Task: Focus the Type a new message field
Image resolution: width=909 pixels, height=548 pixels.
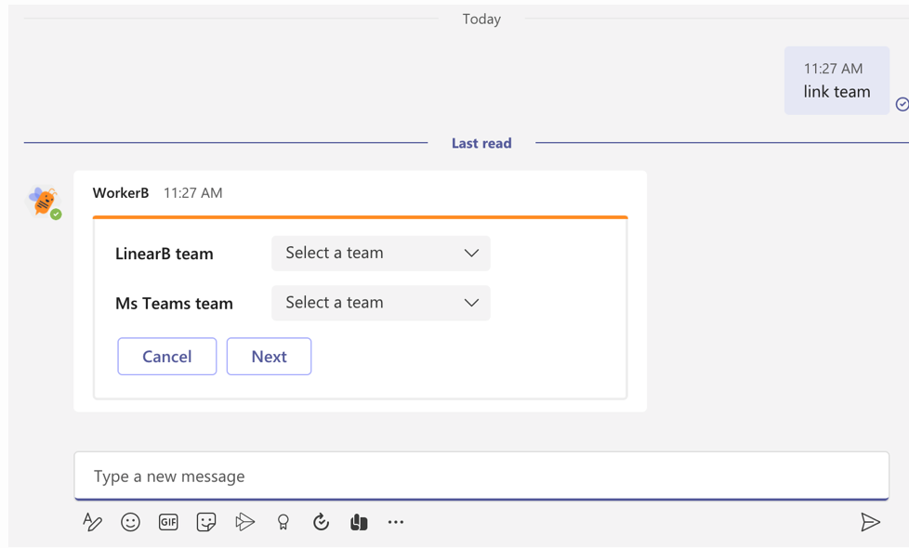Action: [481, 476]
